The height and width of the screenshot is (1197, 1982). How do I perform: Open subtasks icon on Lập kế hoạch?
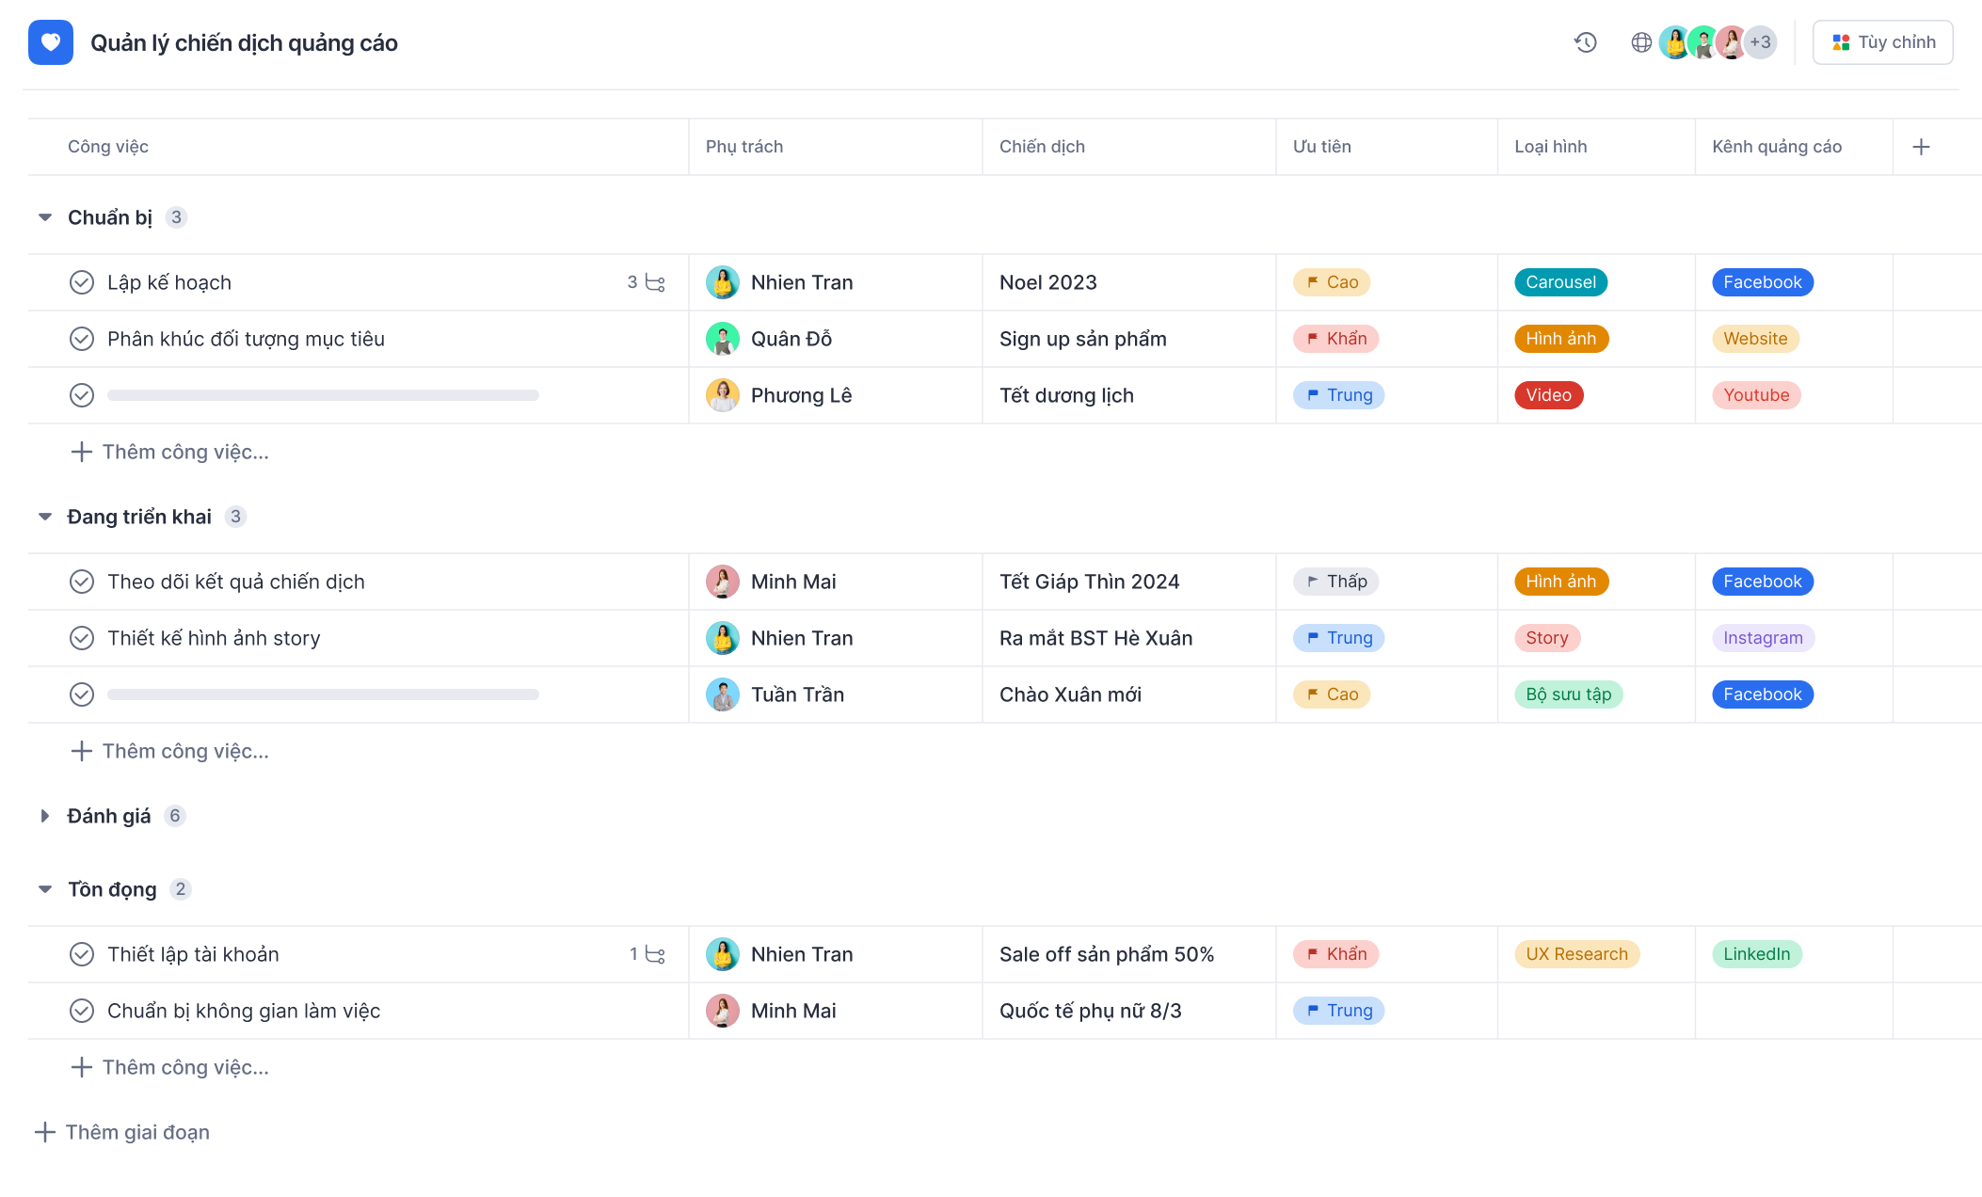tap(656, 282)
